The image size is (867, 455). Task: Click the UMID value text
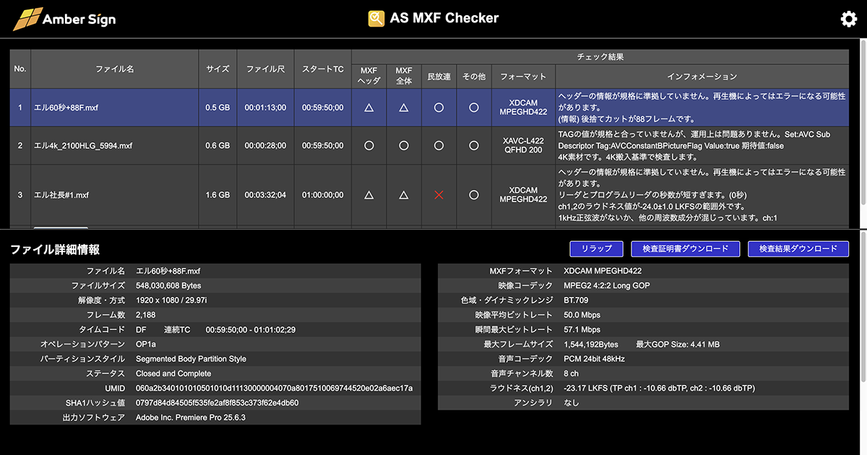(274, 388)
